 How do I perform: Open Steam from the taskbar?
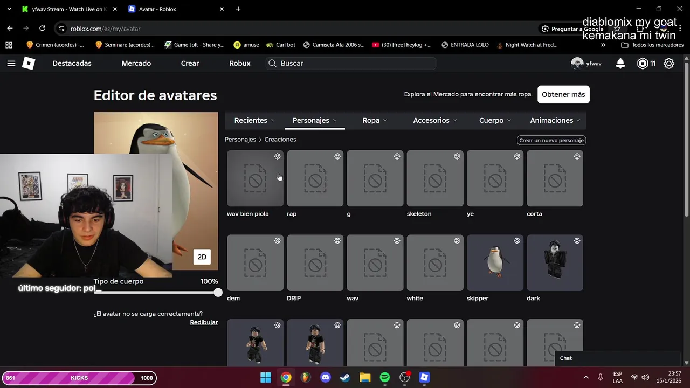pyautogui.click(x=345, y=378)
